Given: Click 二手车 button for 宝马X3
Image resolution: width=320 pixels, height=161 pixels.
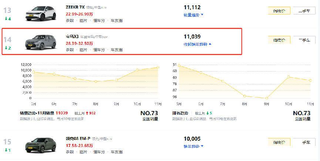Looking at the screenshot, I should 304,40.
